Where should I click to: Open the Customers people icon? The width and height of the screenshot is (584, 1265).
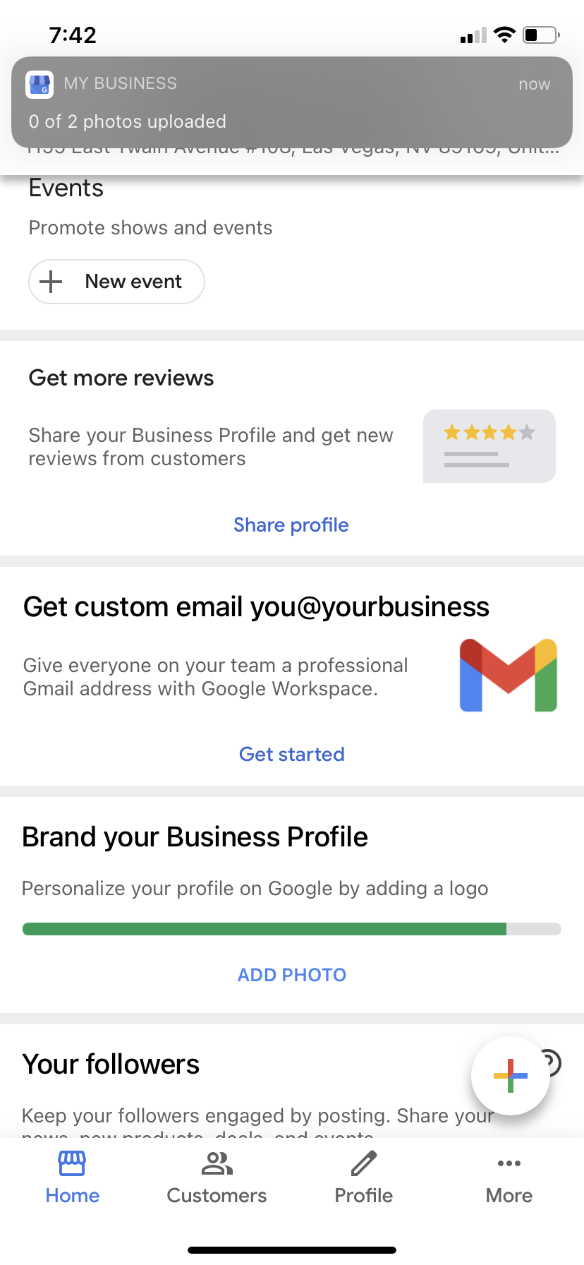pos(217,1163)
